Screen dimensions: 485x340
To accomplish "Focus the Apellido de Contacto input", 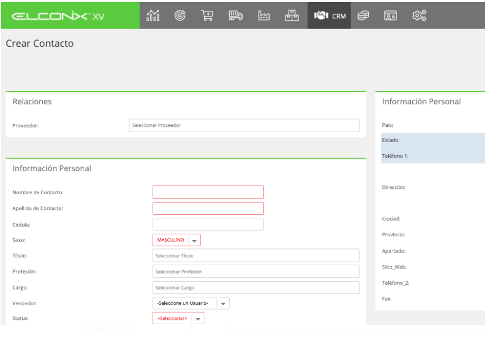I will pos(208,208).
